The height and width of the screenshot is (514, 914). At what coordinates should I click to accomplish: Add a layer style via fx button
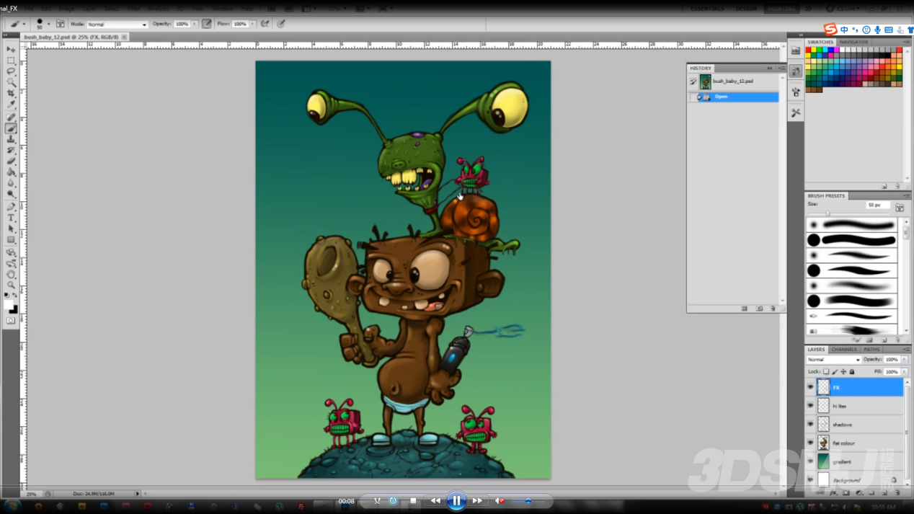833,493
